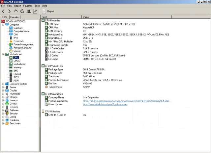The image size is (211, 153).
Task: Select the CPU #1 / Core #1 row
Action: click(65, 115)
